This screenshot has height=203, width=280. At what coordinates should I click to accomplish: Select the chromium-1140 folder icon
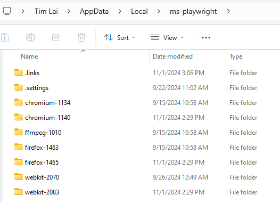point(19,117)
